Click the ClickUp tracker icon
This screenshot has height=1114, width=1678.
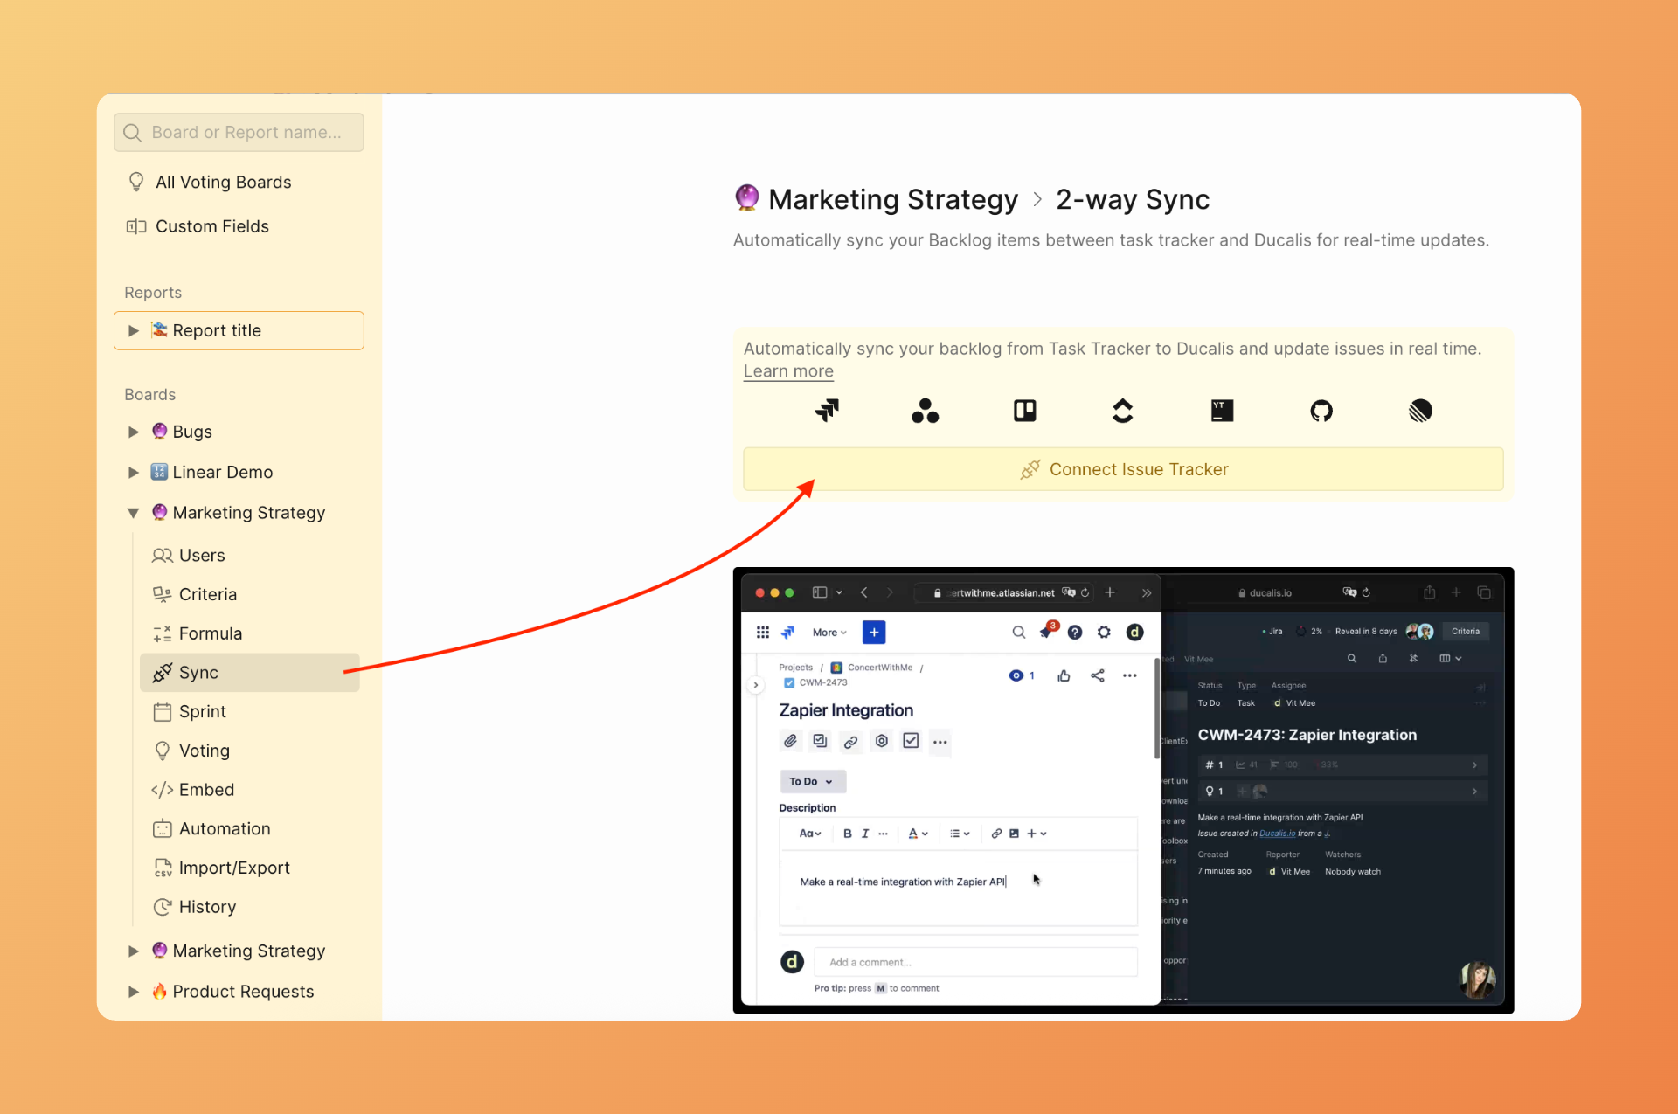pyautogui.click(x=1122, y=411)
